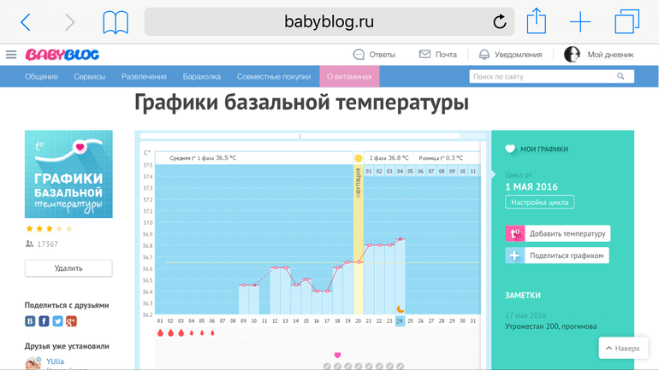Click Добавить температуру button
The width and height of the screenshot is (659, 370).
pos(558,233)
